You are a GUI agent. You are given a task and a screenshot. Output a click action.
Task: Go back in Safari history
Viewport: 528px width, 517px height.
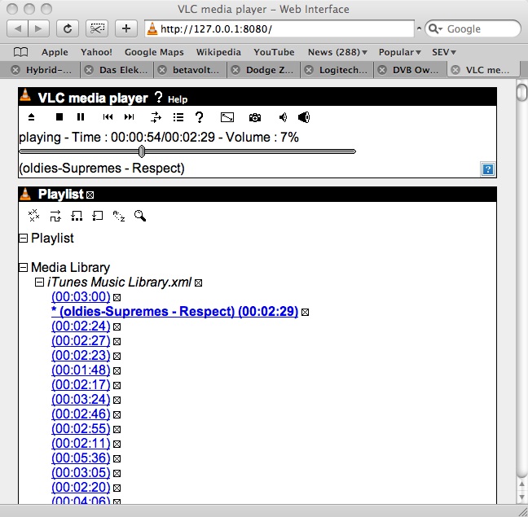click(17, 29)
